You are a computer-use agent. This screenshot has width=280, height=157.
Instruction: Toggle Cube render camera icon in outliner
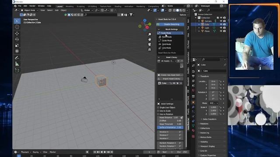224,24
